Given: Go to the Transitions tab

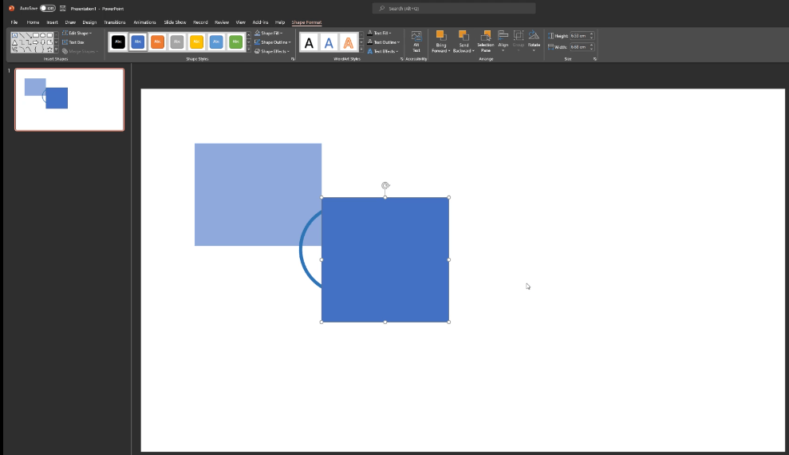Looking at the screenshot, I should 115,22.
